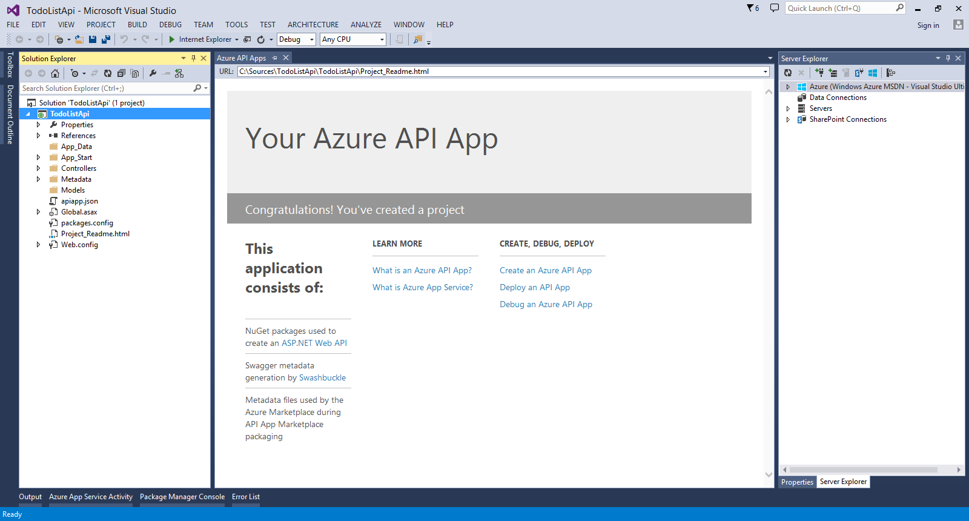Open the 'What is an Azure API App?' link

coord(422,270)
